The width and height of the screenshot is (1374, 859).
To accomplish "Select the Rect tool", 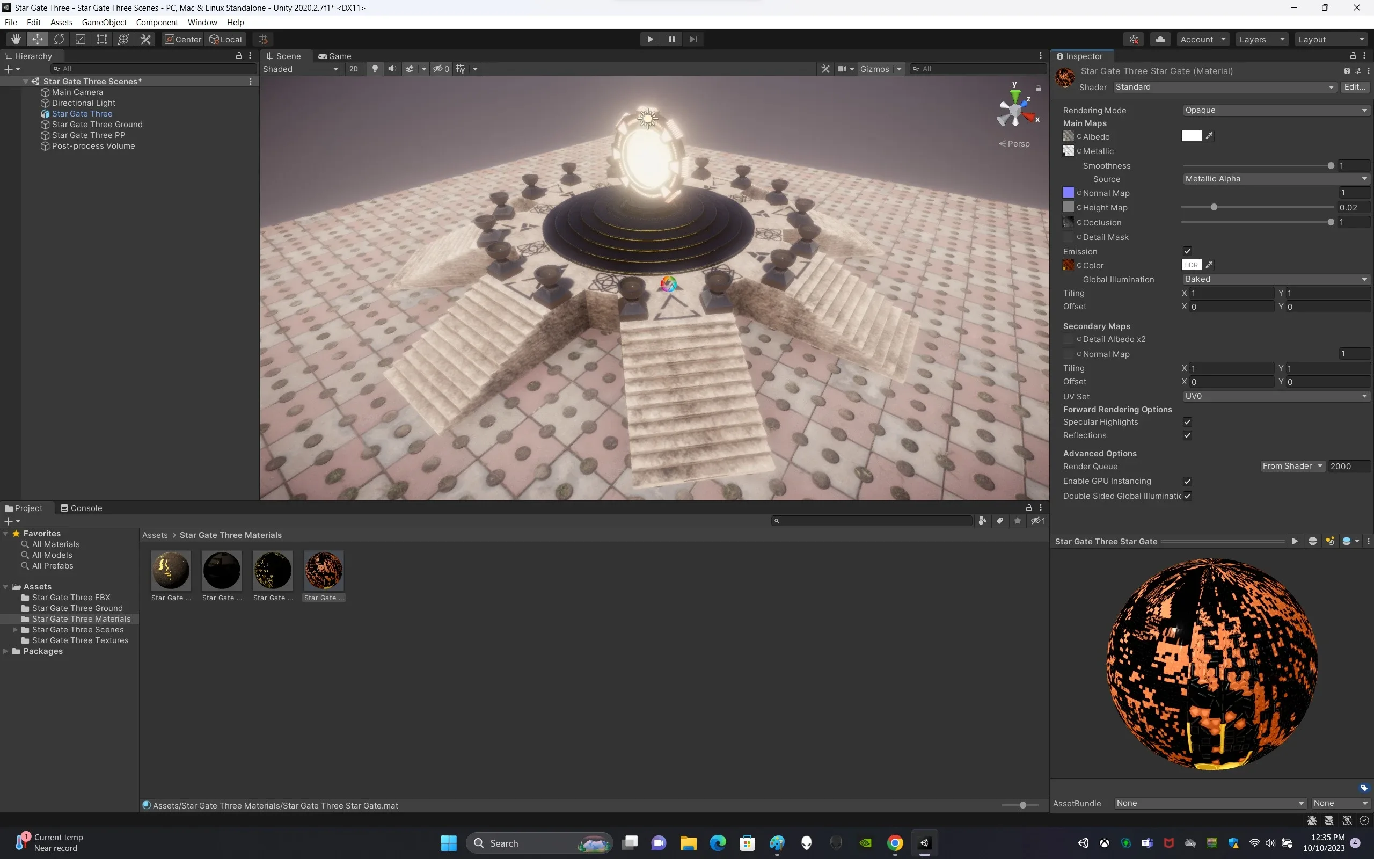I will pyautogui.click(x=101, y=39).
